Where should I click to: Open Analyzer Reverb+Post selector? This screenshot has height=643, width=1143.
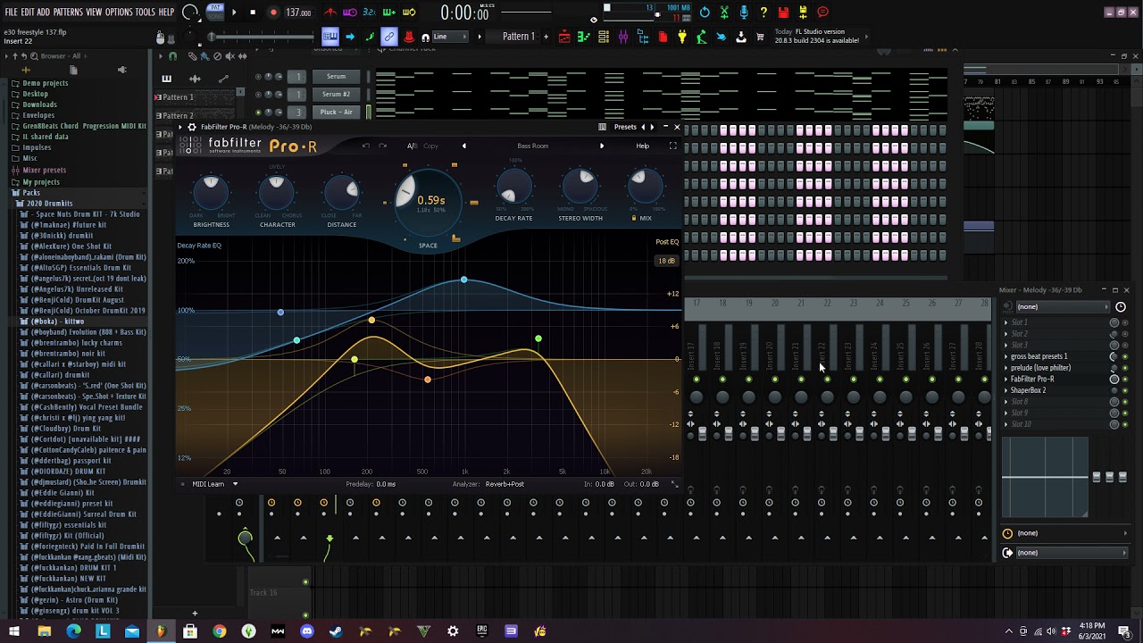[505, 484]
